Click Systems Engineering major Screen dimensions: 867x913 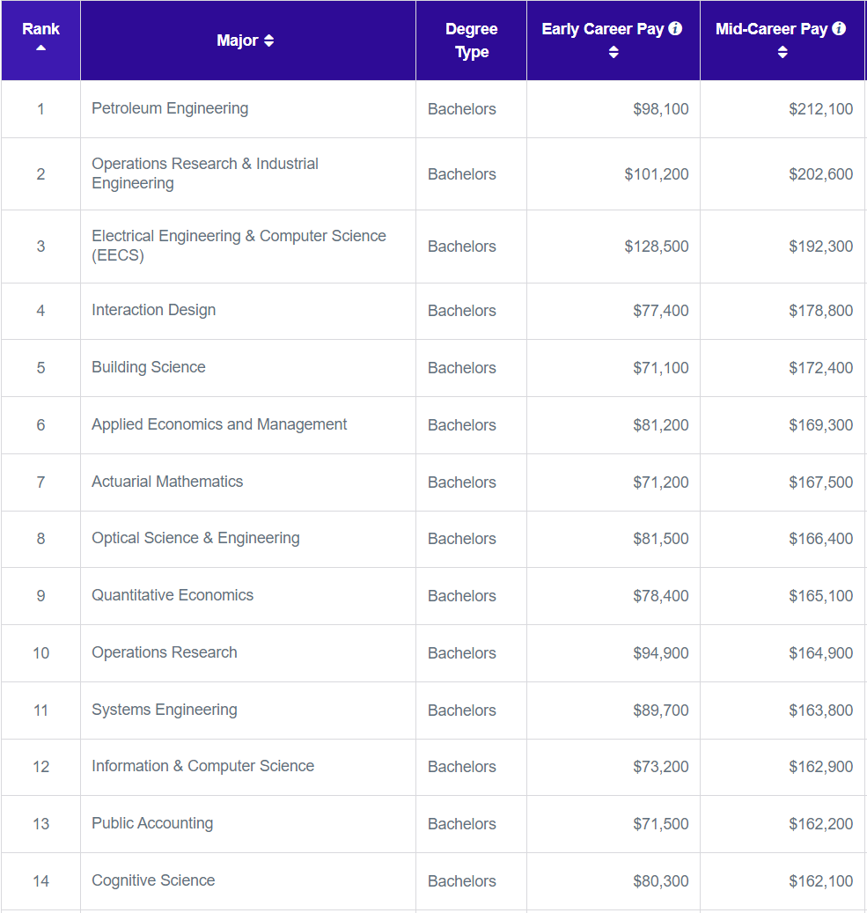(x=165, y=710)
